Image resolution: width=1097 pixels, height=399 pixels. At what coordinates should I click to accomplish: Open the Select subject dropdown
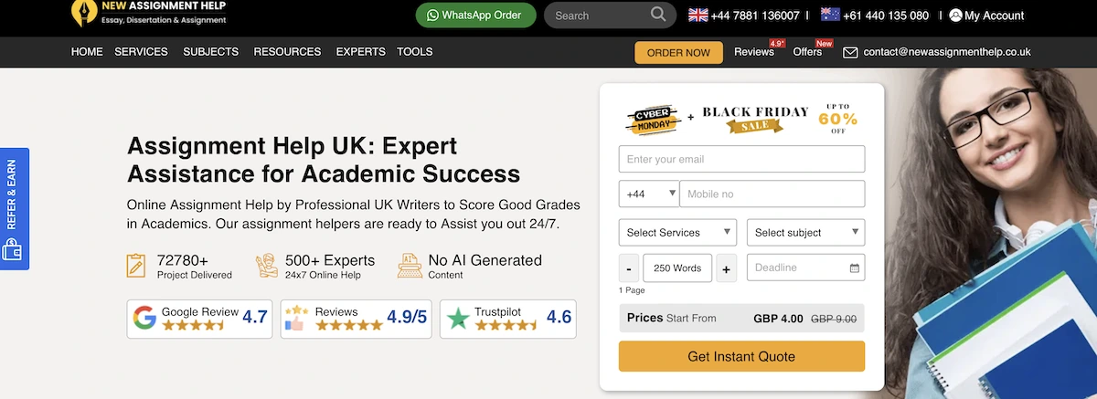[805, 233]
